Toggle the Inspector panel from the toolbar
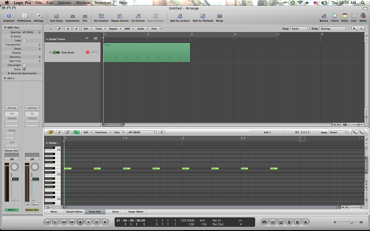Screen dimensions: 370x231 tap(9, 17)
